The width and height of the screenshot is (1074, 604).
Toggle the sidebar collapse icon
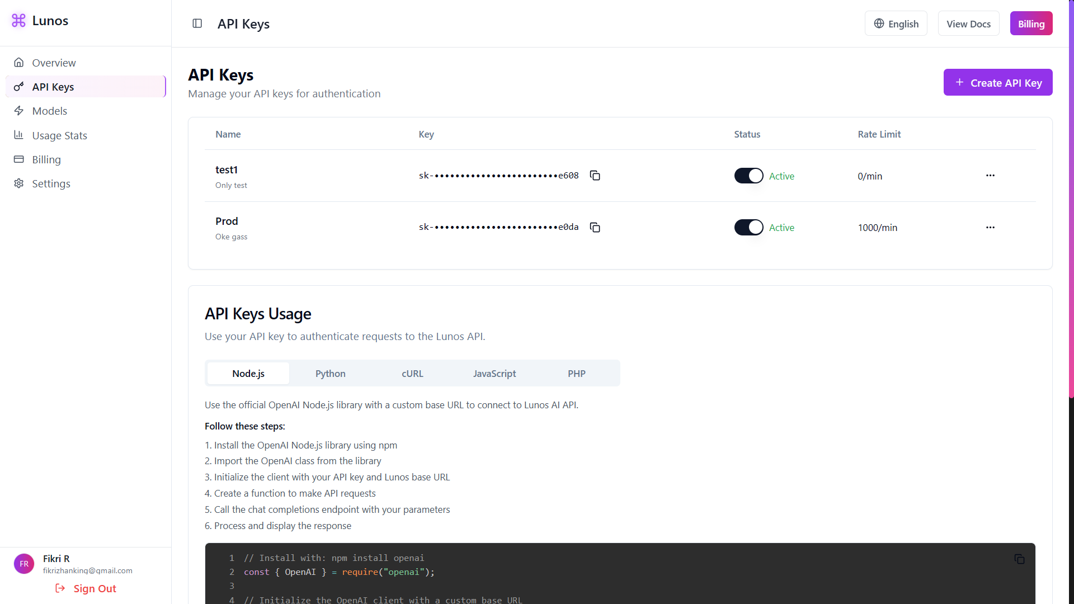tap(197, 23)
